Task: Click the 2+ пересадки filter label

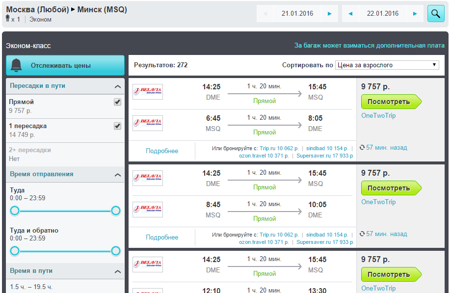Action: pyautogui.click(x=30, y=150)
